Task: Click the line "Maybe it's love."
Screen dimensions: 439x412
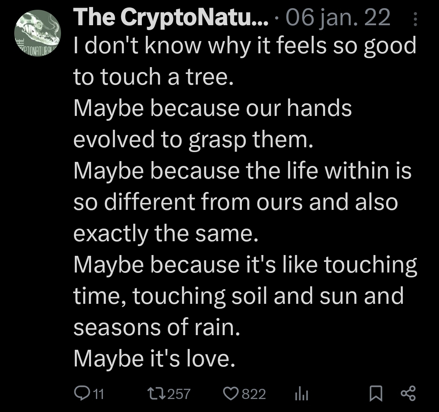Action: coord(154,358)
